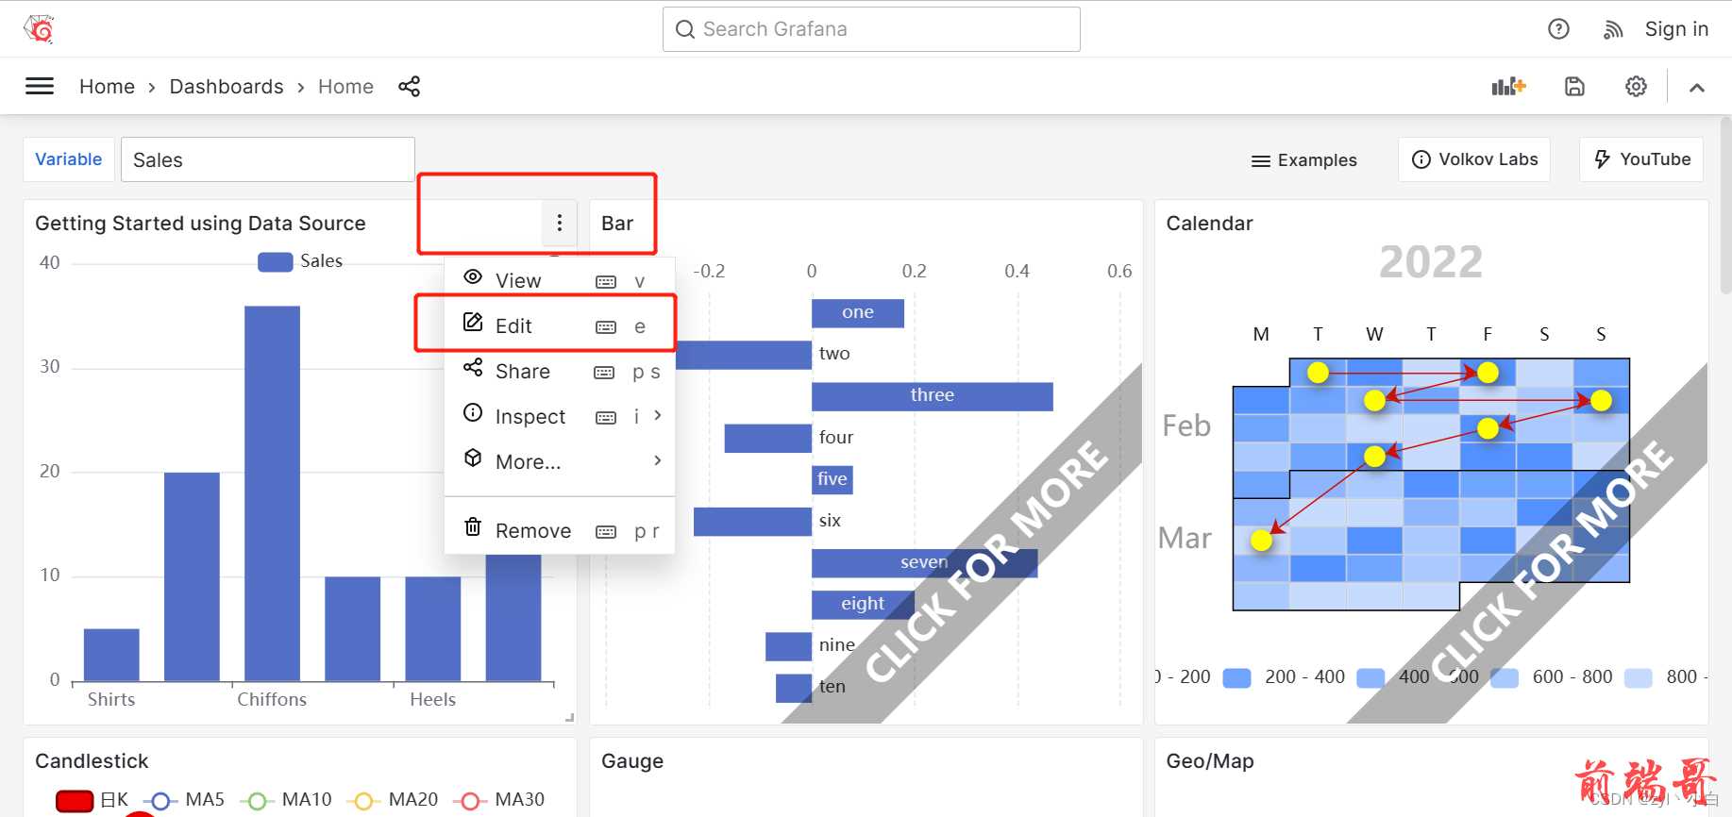
Task: Open the hamburger navigation menu
Action: [40, 87]
